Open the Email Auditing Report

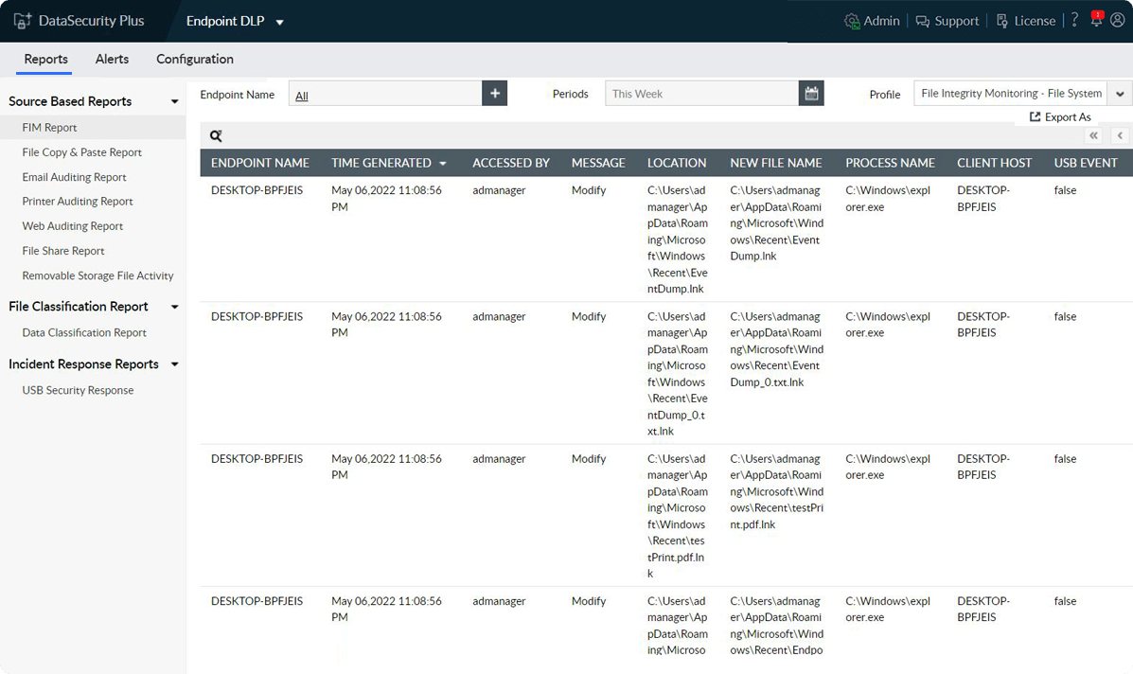click(x=74, y=177)
